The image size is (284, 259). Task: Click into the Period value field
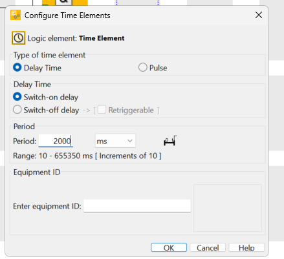[x=56, y=141]
